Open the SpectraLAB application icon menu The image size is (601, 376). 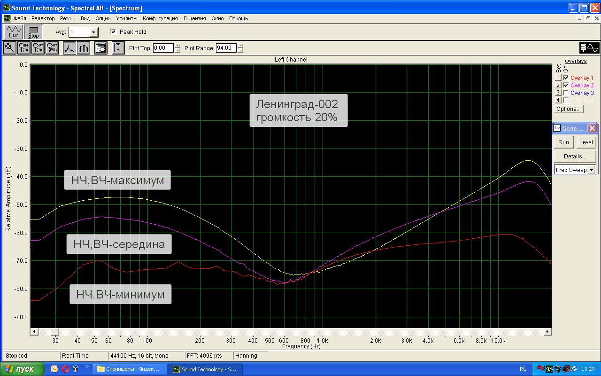pyautogui.click(x=7, y=8)
